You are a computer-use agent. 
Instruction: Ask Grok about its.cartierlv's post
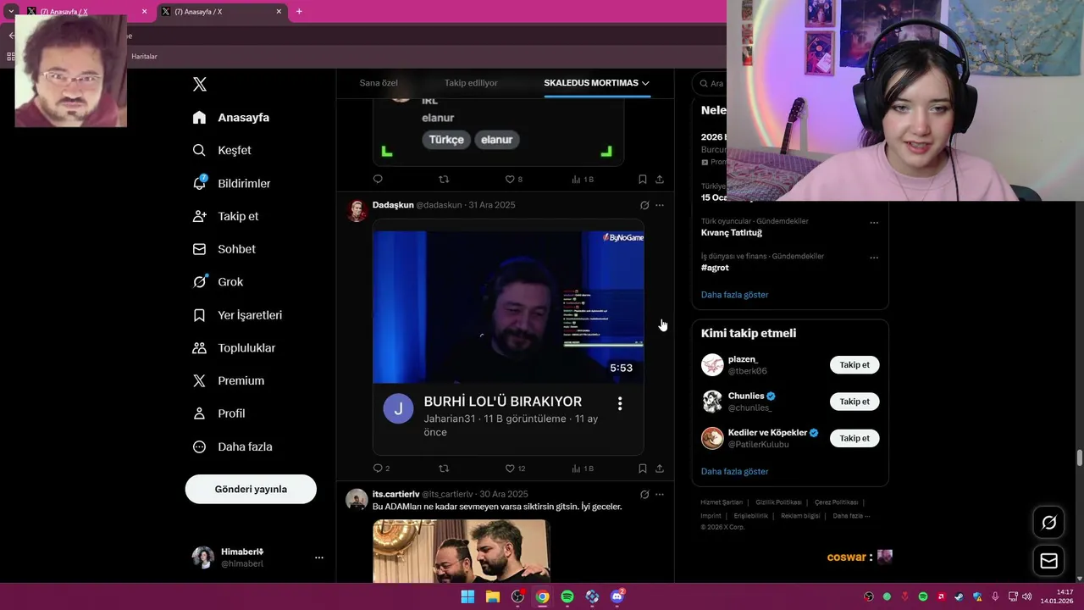pyautogui.click(x=644, y=494)
